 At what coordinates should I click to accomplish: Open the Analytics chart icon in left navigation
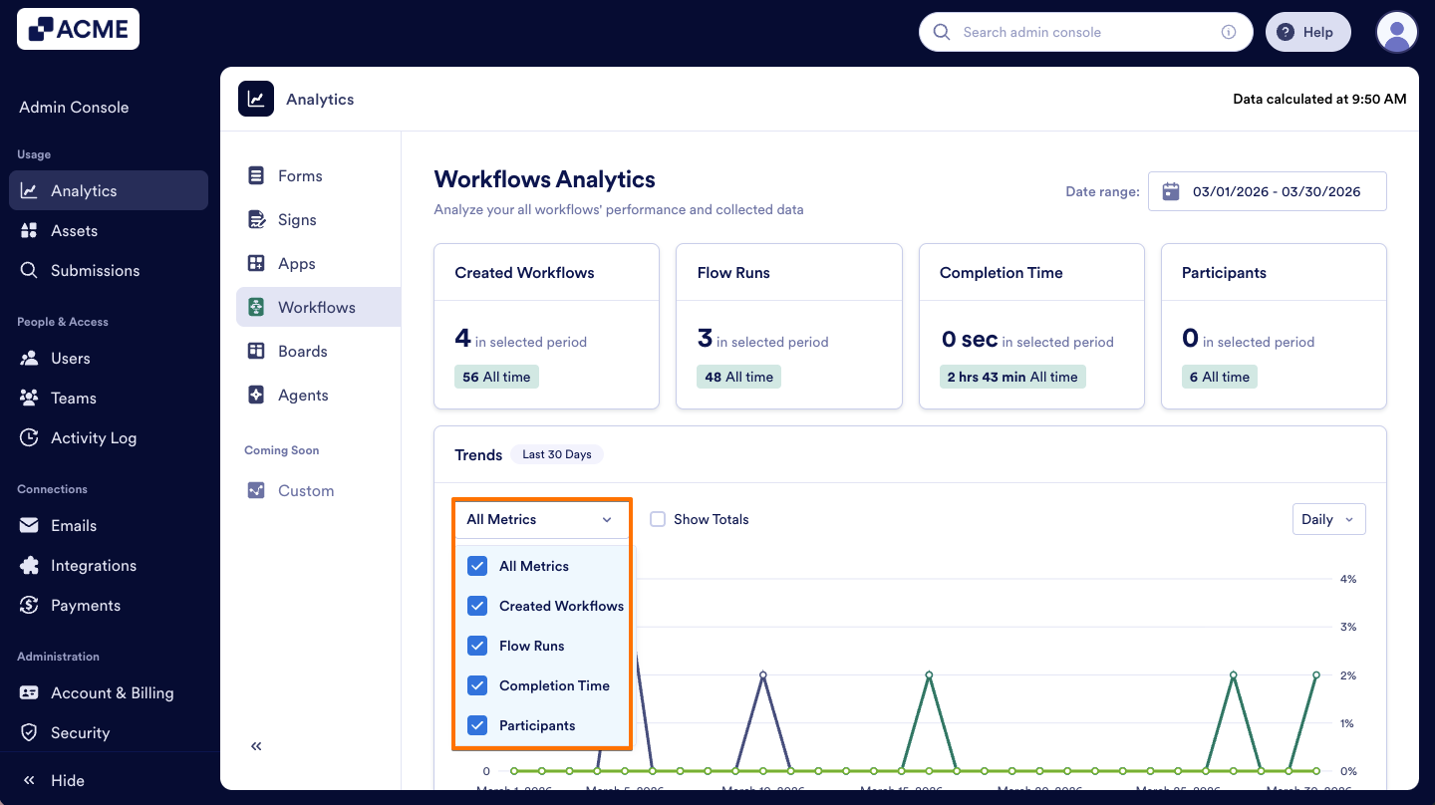click(x=29, y=190)
